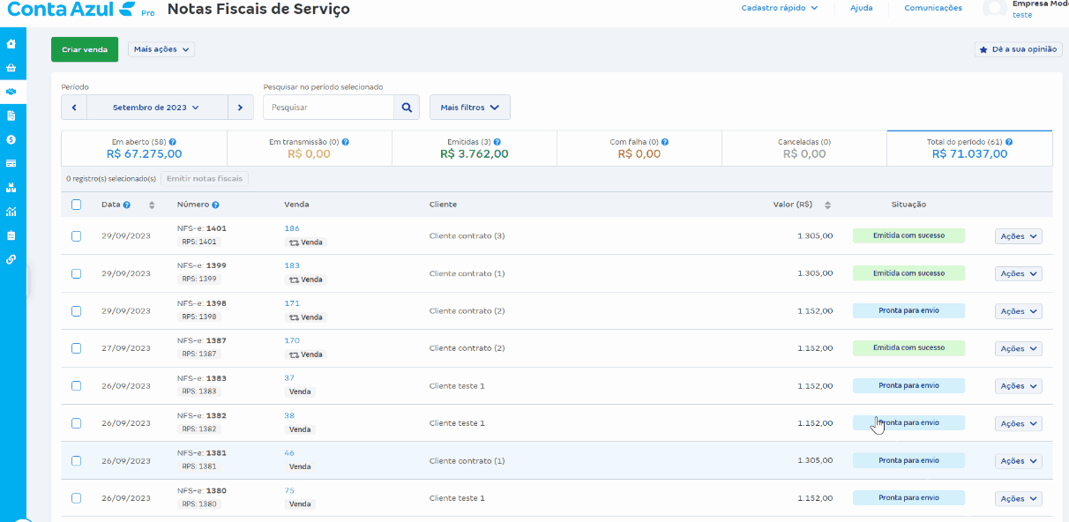Open Ações dropdown for NFS-e 1398
Viewport: 1069px width, 522px height.
coord(1019,311)
